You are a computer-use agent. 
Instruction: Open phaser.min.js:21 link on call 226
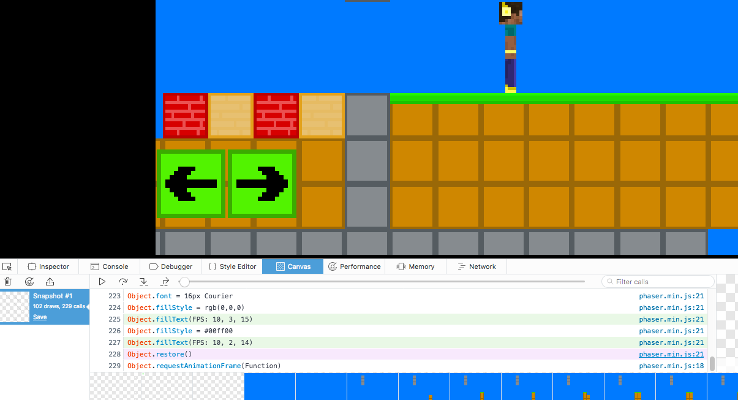pos(671,331)
